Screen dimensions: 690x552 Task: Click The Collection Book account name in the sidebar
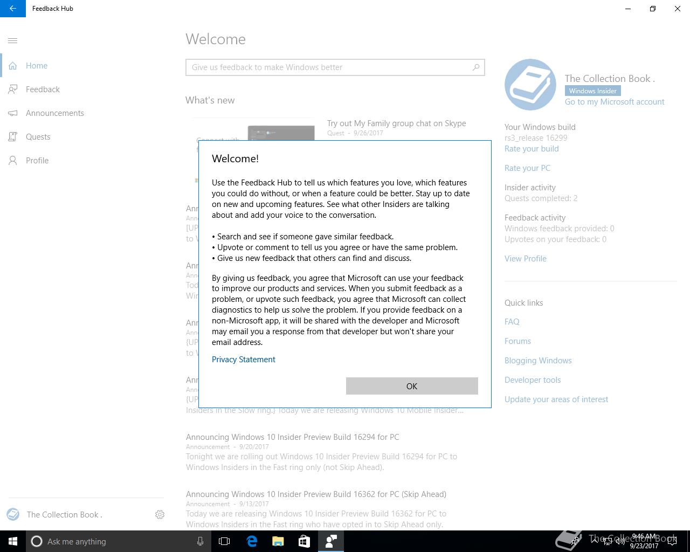click(65, 515)
